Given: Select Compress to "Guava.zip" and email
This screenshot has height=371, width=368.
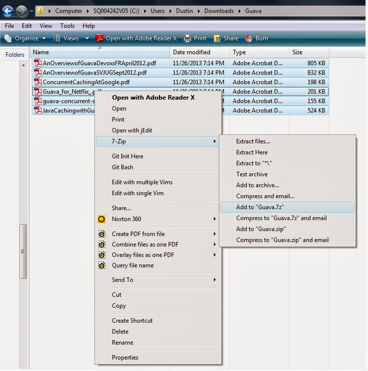Looking at the screenshot, I should (282, 240).
